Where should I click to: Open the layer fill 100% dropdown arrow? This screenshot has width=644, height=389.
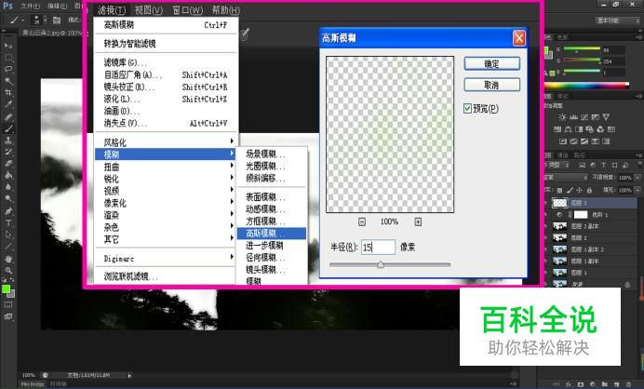[637, 190]
